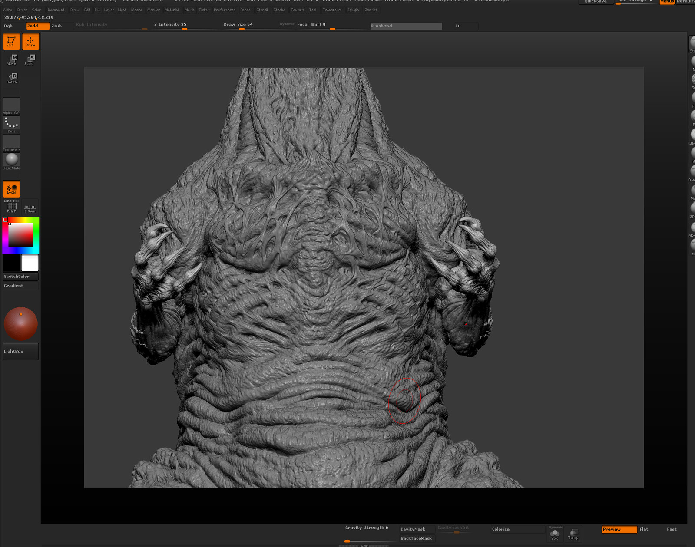Open the Stroke menu
Image resolution: width=695 pixels, height=547 pixels.
point(279,10)
